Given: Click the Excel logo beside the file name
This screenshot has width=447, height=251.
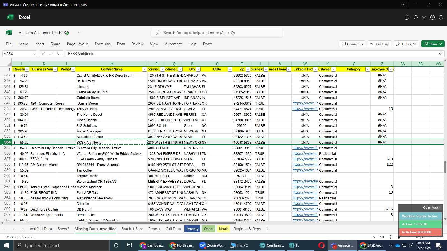Looking at the screenshot, I should point(9,33).
